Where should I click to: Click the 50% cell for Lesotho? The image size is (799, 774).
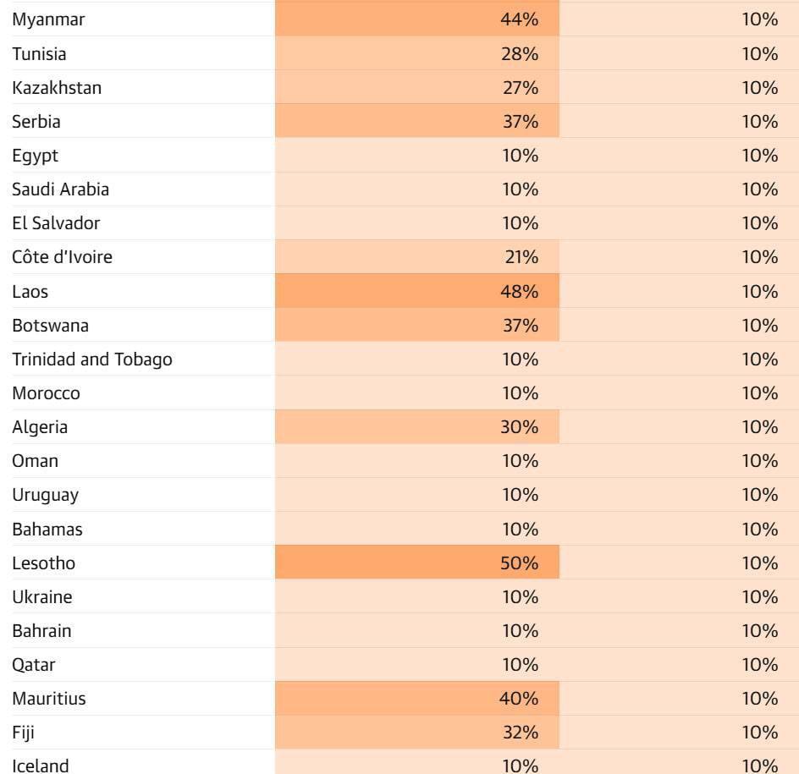coord(520,563)
